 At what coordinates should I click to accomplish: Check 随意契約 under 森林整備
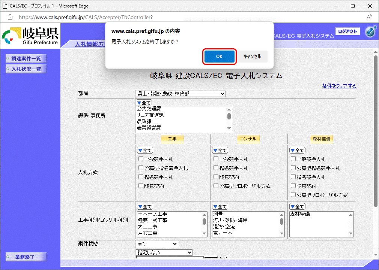tap(293, 185)
